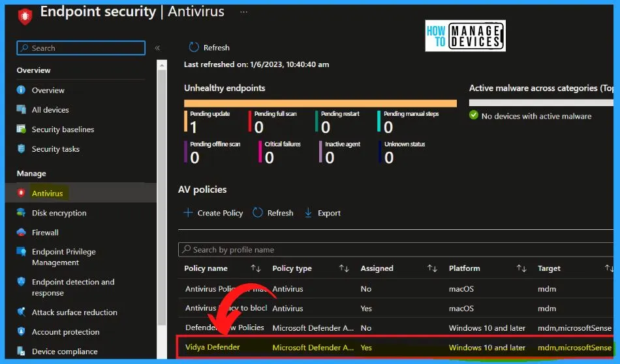Click the Overview info icon in sidebar

[x=21, y=90]
